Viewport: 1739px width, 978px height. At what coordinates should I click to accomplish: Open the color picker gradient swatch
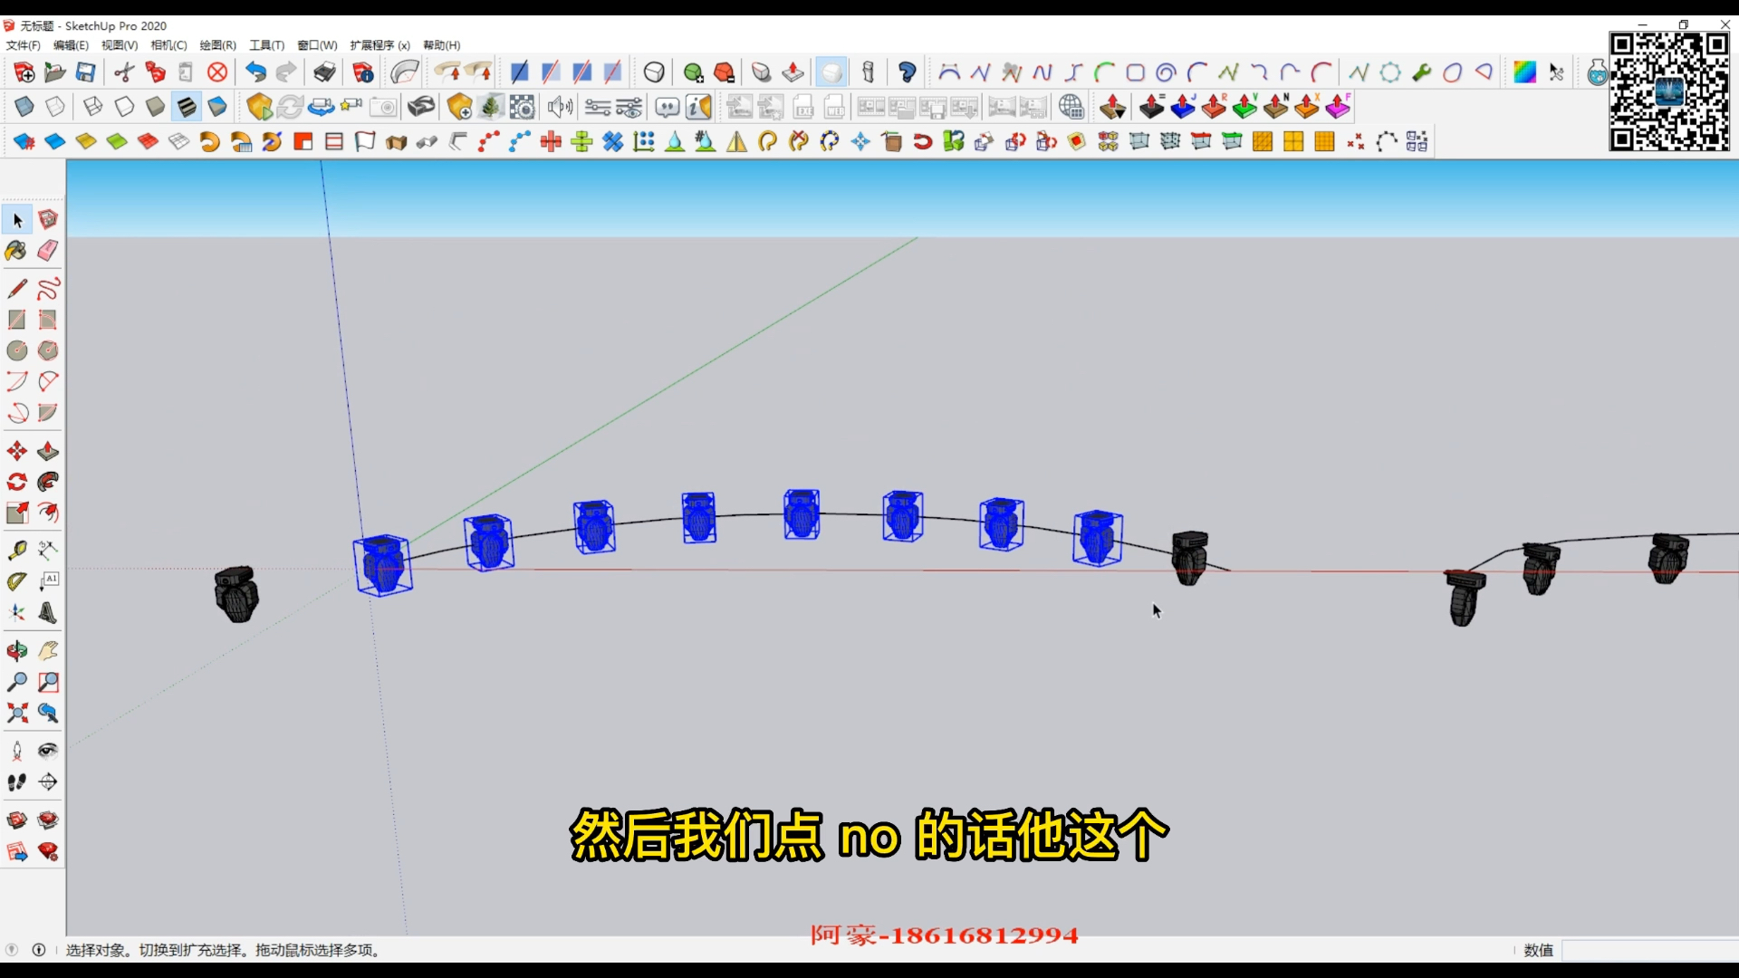coord(1526,72)
